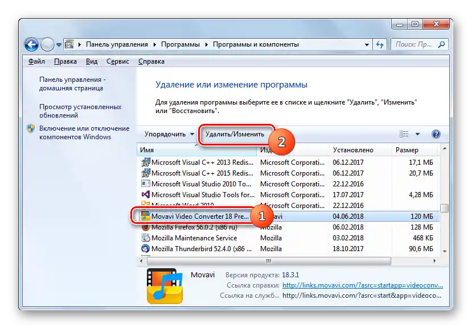This screenshot has height=329, width=472.
Task: Click the Microsoft Visual C++ 2015 icon
Action: click(x=146, y=173)
